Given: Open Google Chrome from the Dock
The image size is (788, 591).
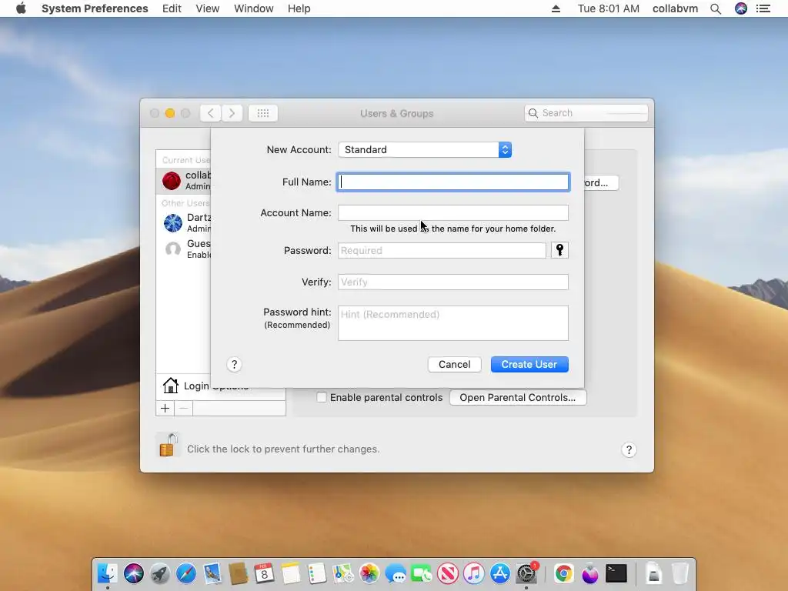Looking at the screenshot, I should (x=564, y=573).
